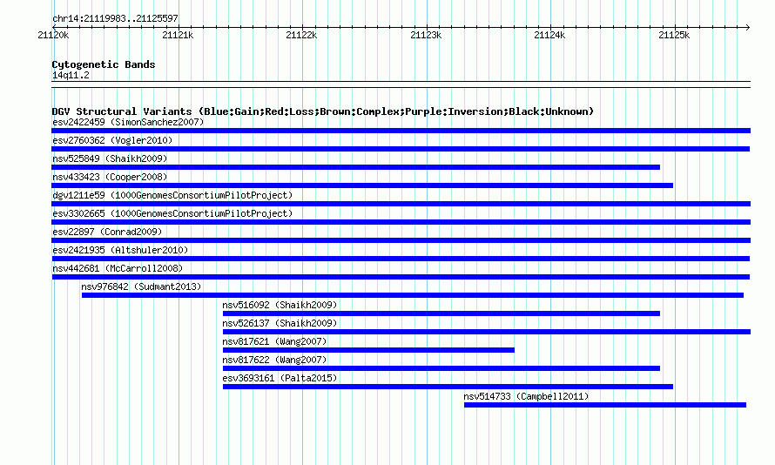This screenshot has height=465, width=775.
Task: Select the blue bar under nsv433423
Action: point(362,185)
